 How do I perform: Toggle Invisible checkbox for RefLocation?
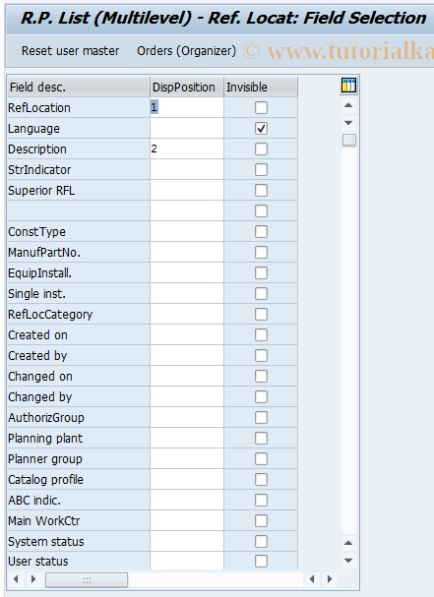pyautogui.click(x=261, y=108)
